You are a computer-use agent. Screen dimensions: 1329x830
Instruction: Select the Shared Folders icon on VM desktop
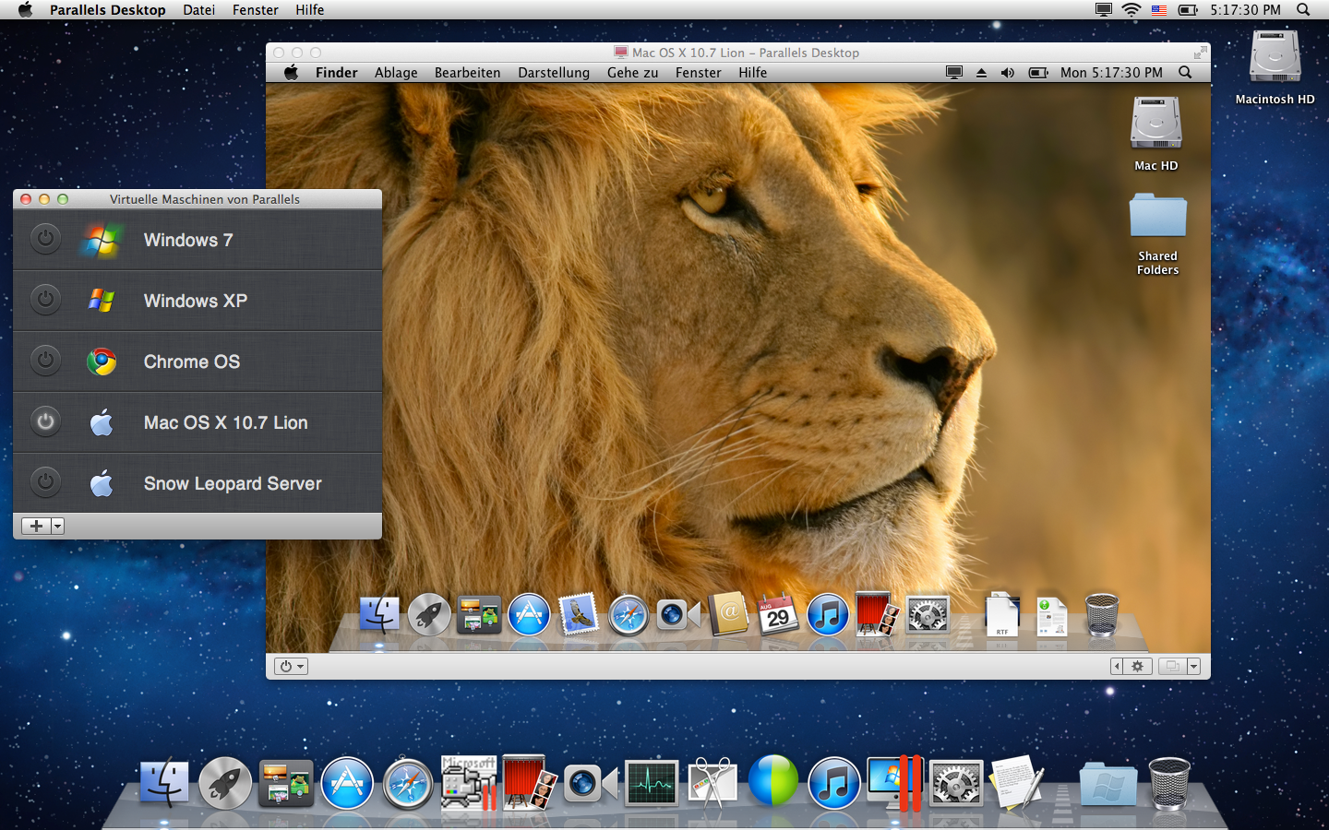[x=1158, y=234]
